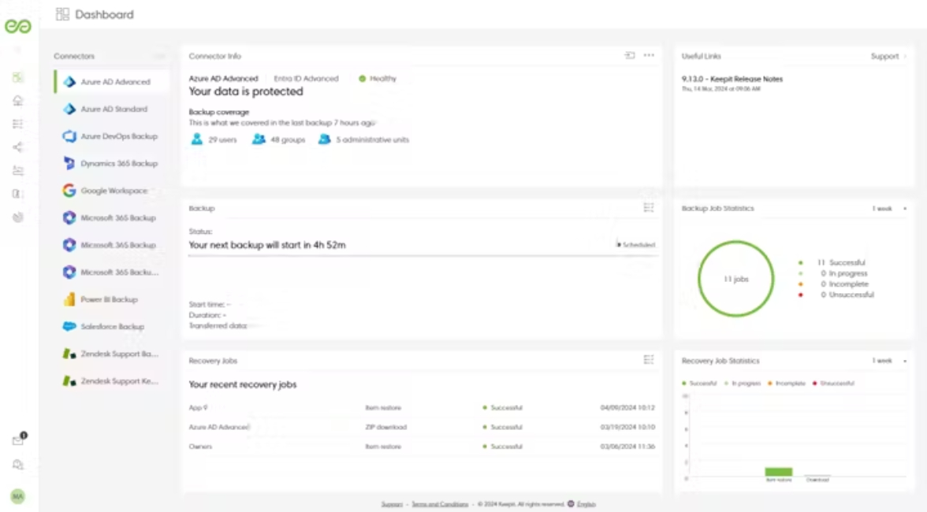Screen dimensions: 927x512
Task: Open the support chat icon in sidebar
Action: [x=17, y=466]
